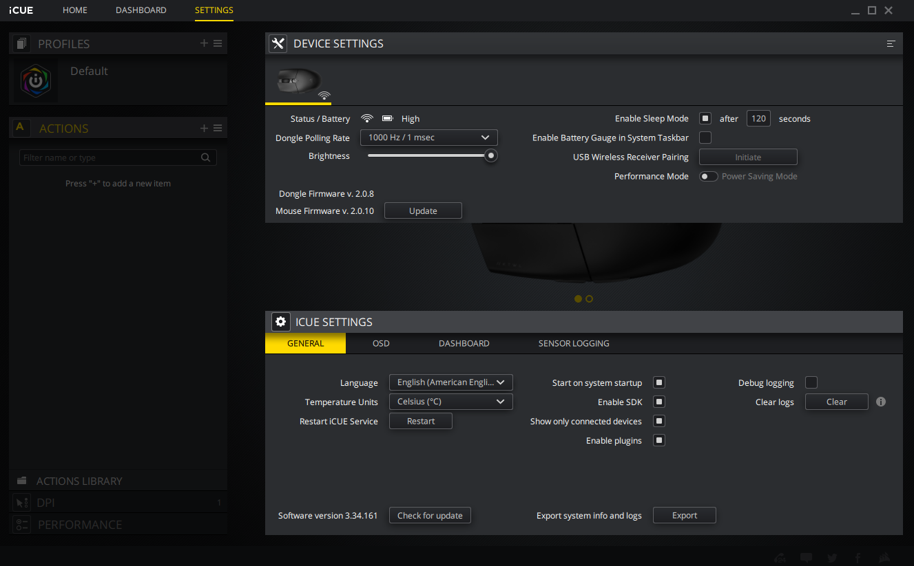
Task: Open the Actions panel hamburger menu
Action: [x=218, y=128]
